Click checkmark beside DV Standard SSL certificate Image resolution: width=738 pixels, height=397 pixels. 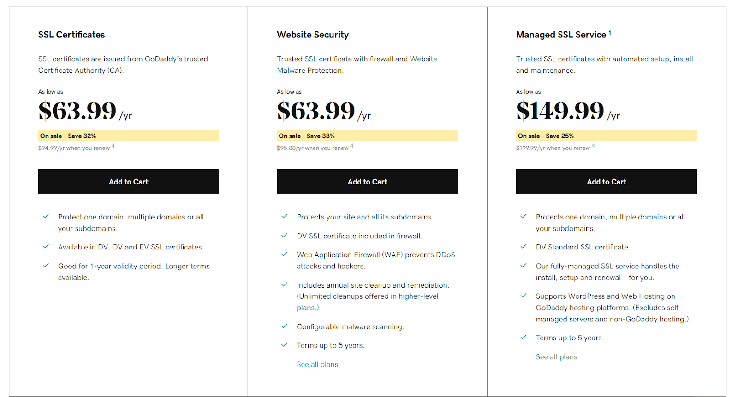[524, 246]
